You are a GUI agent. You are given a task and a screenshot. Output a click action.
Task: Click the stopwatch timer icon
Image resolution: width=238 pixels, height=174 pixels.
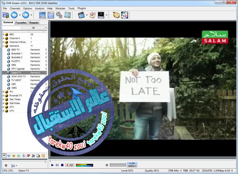point(117,15)
